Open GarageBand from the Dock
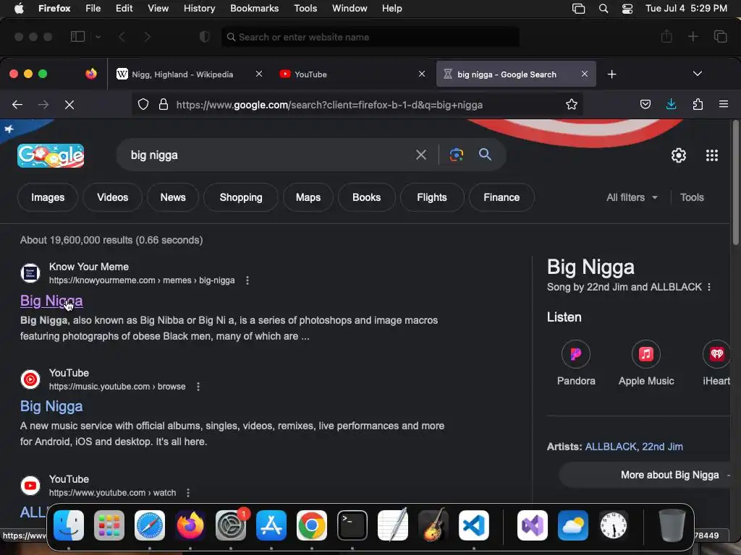 point(433,525)
